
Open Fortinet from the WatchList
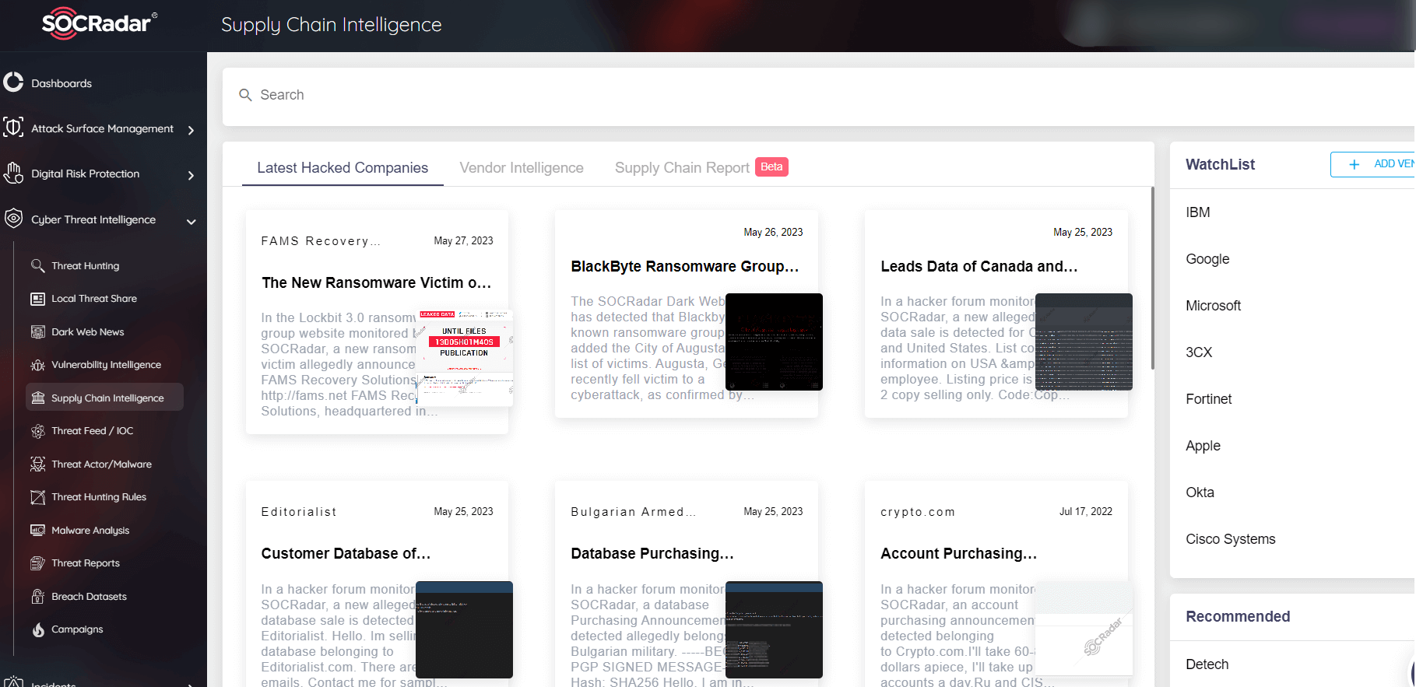tap(1208, 399)
